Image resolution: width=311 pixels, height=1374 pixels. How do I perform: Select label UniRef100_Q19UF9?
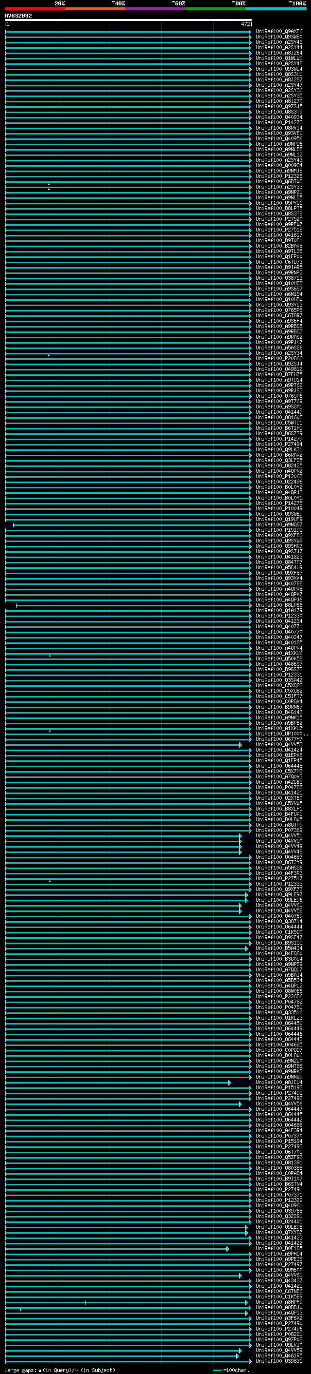click(x=278, y=519)
